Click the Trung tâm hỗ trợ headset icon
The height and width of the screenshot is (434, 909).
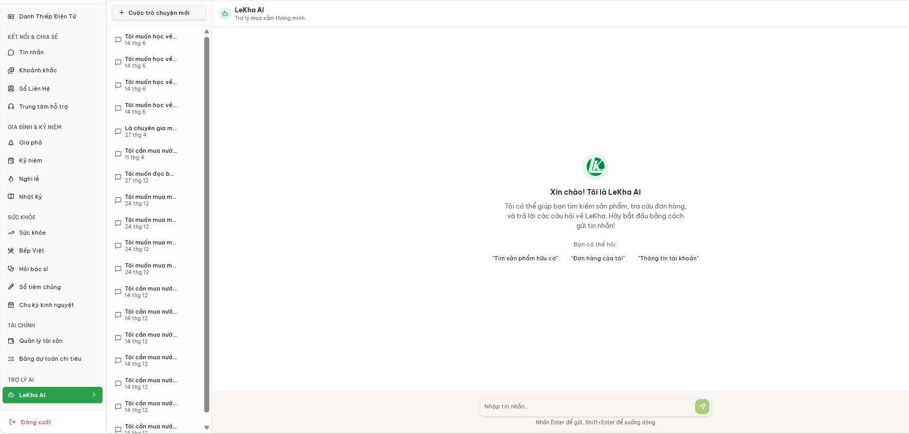[x=11, y=107]
